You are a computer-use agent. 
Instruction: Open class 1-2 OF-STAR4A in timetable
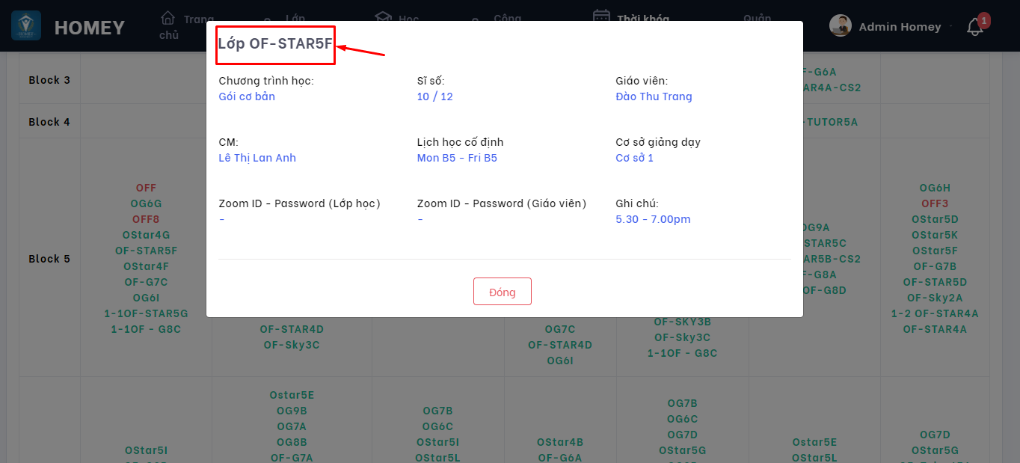pos(935,313)
